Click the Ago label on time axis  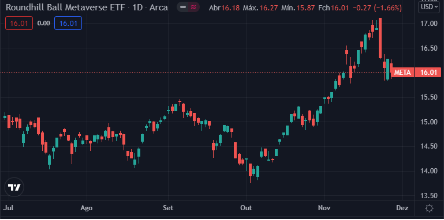coord(87,208)
